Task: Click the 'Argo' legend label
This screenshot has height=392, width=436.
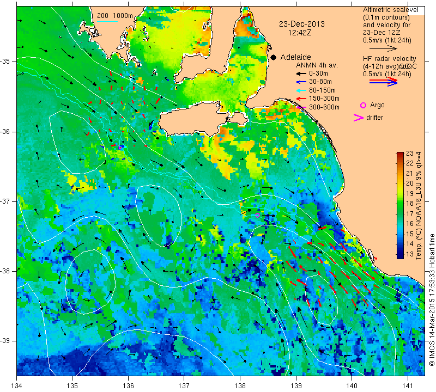Action: 377,105
